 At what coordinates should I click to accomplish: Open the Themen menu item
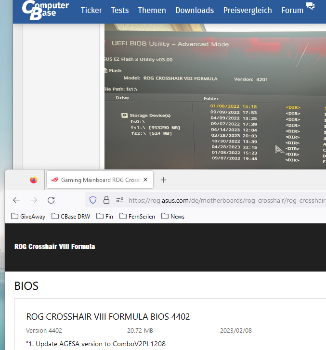[152, 10]
